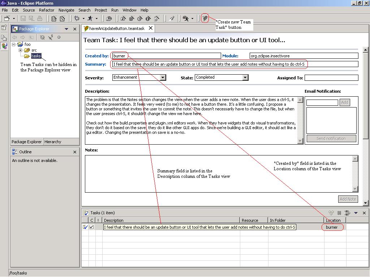
Task: Click the New Java Class icon
Action: coord(140,18)
